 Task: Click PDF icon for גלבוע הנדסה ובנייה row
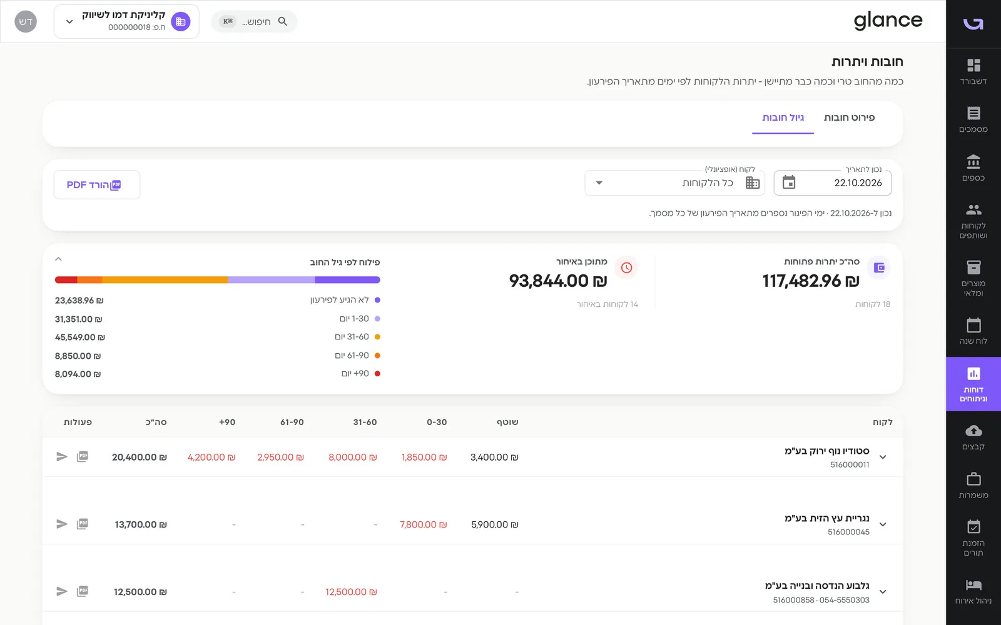point(83,591)
